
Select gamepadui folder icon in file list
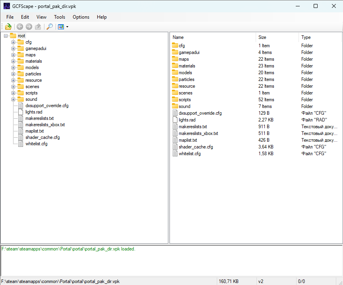coord(175,52)
